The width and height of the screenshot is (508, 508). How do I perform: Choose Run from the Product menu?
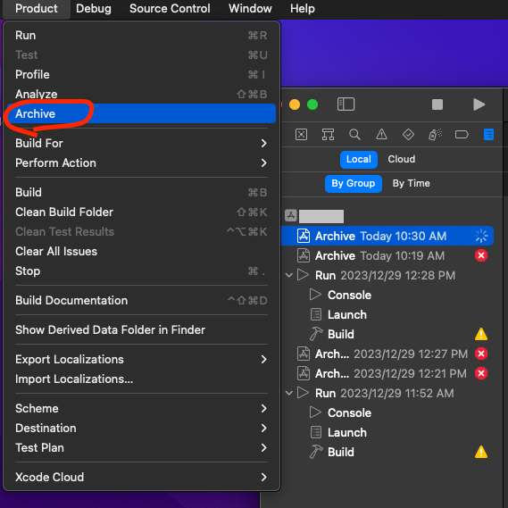pos(141,36)
